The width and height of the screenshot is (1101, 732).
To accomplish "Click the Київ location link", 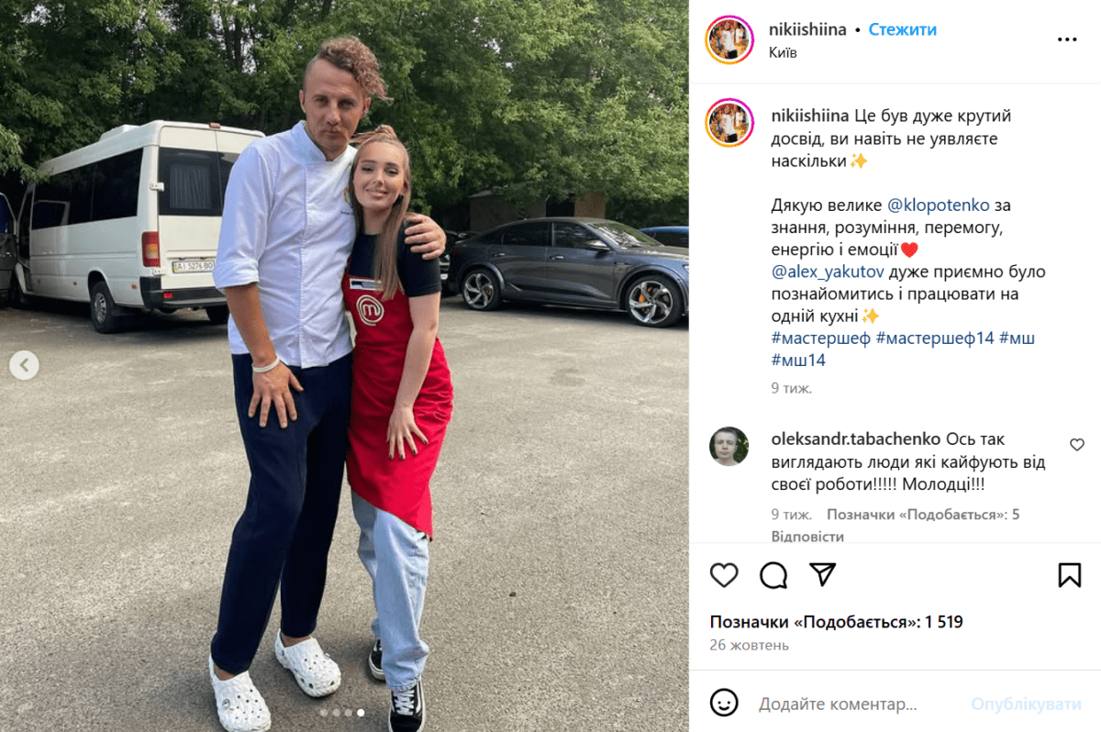I will tap(784, 52).
